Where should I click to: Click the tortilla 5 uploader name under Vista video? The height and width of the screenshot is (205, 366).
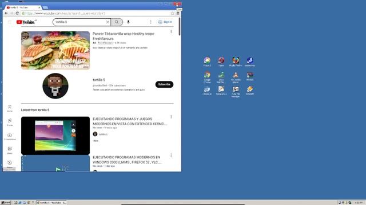103,134
